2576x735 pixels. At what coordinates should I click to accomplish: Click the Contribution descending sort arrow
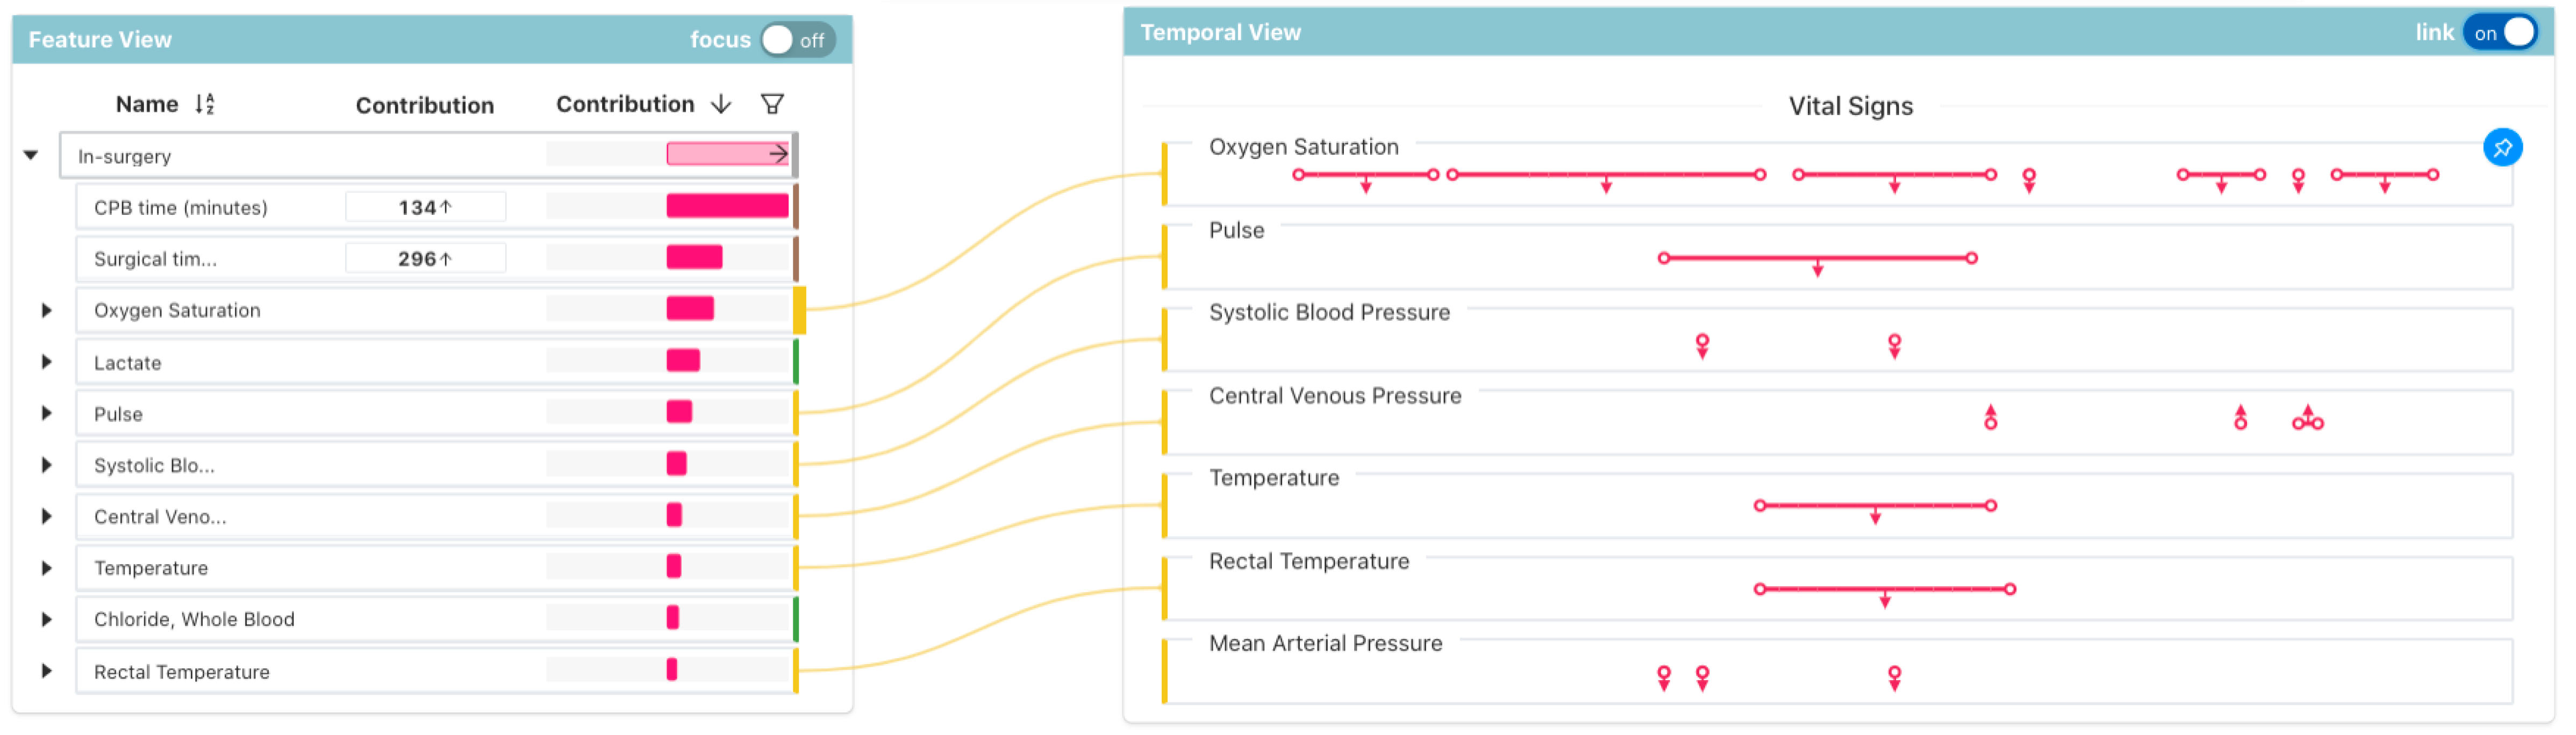point(722,104)
